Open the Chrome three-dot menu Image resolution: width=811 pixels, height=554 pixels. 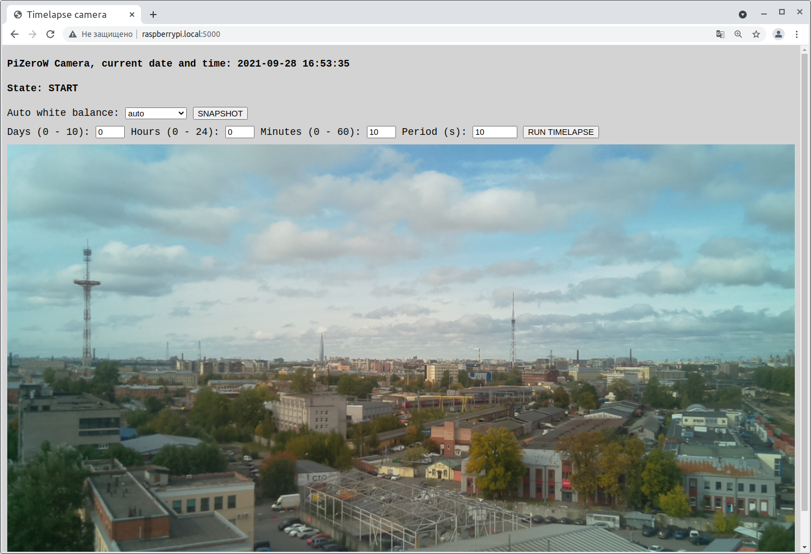click(797, 34)
